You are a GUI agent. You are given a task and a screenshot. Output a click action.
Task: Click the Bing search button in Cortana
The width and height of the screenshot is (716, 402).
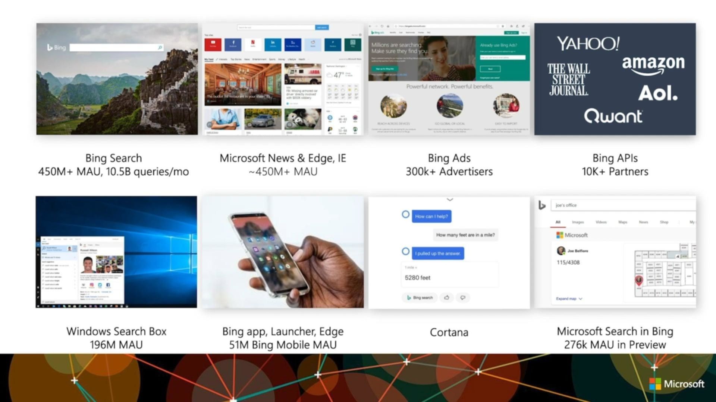pyautogui.click(x=420, y=297)
